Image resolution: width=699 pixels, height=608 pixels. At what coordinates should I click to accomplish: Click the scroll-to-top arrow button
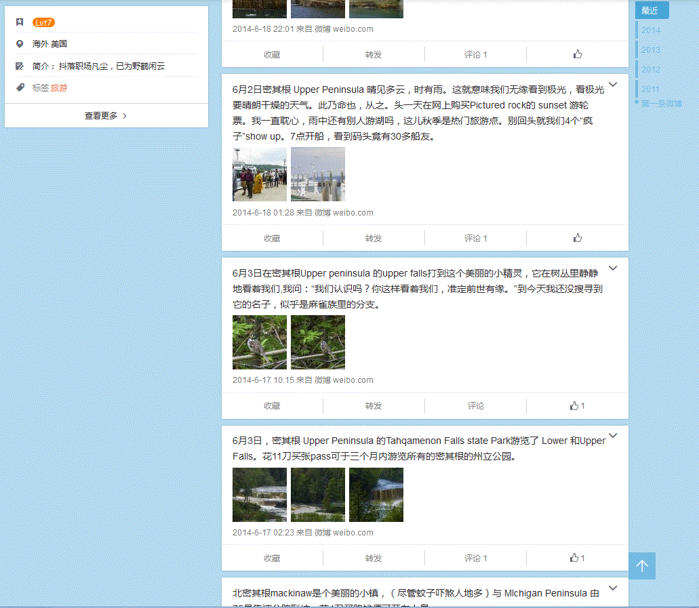tap(642, 566)
